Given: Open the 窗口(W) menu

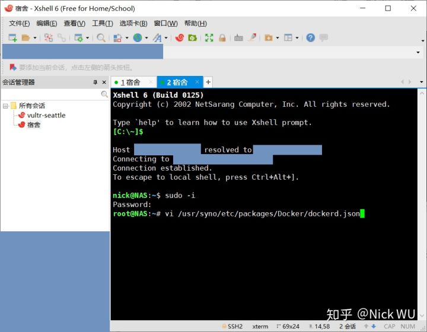Looking at the screenshot, I should [x=166, y=23].
